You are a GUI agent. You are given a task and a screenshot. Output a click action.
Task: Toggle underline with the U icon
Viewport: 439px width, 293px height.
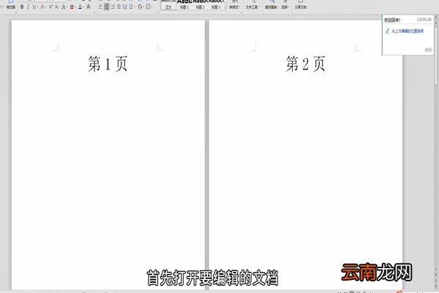coord(34,7)
